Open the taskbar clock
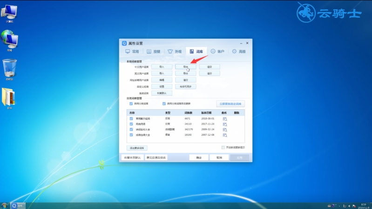Screen dimensions: 372x209 tap(363, 206)
